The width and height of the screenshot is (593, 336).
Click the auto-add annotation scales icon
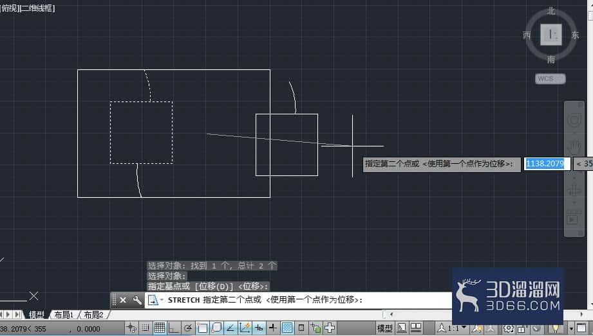tap(491, 328)
